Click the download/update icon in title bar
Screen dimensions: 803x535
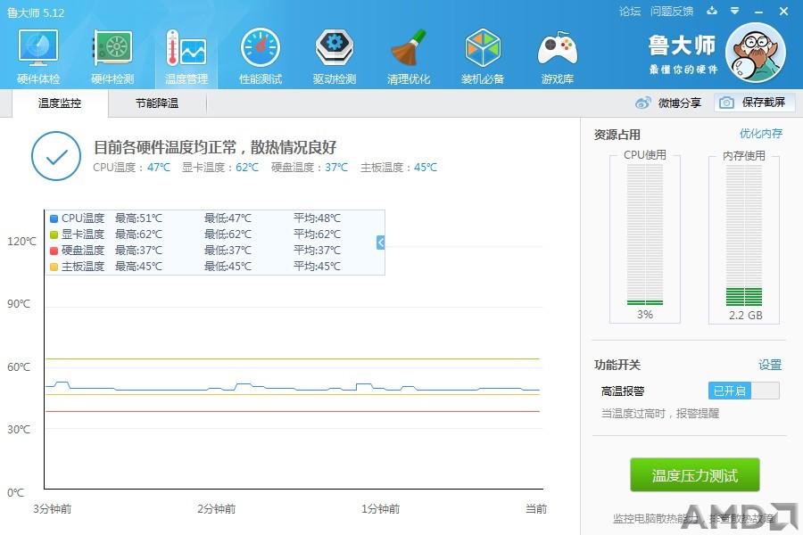click(x=712, y=11)
